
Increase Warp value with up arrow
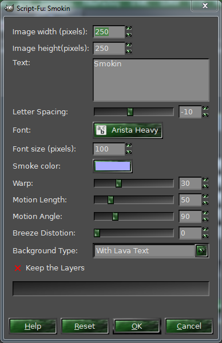click(205, 180)
